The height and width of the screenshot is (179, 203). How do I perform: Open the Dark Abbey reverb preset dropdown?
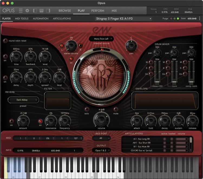23,100
